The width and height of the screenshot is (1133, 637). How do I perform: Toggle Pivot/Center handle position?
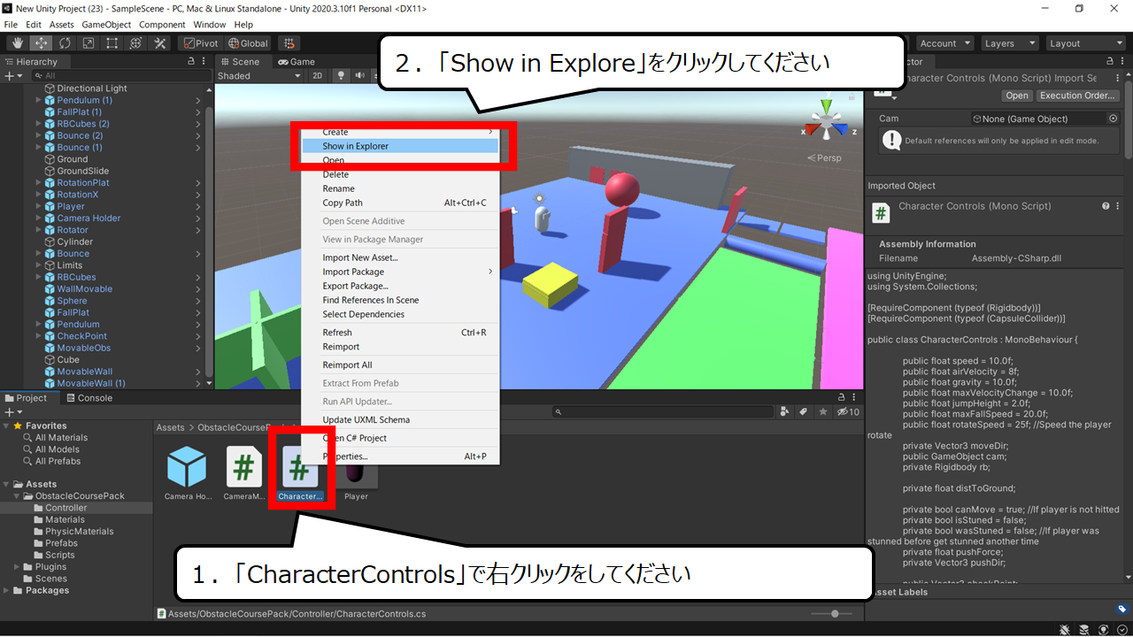click(201, 42)
